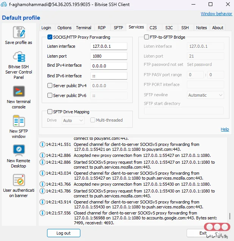Click the Bitvise cloud icon in title bar

click(x=4, y=4)
